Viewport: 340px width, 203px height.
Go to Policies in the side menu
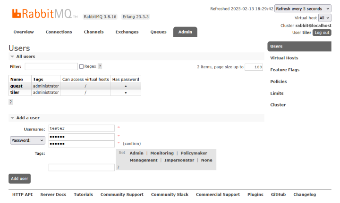(x=279, y=81)
